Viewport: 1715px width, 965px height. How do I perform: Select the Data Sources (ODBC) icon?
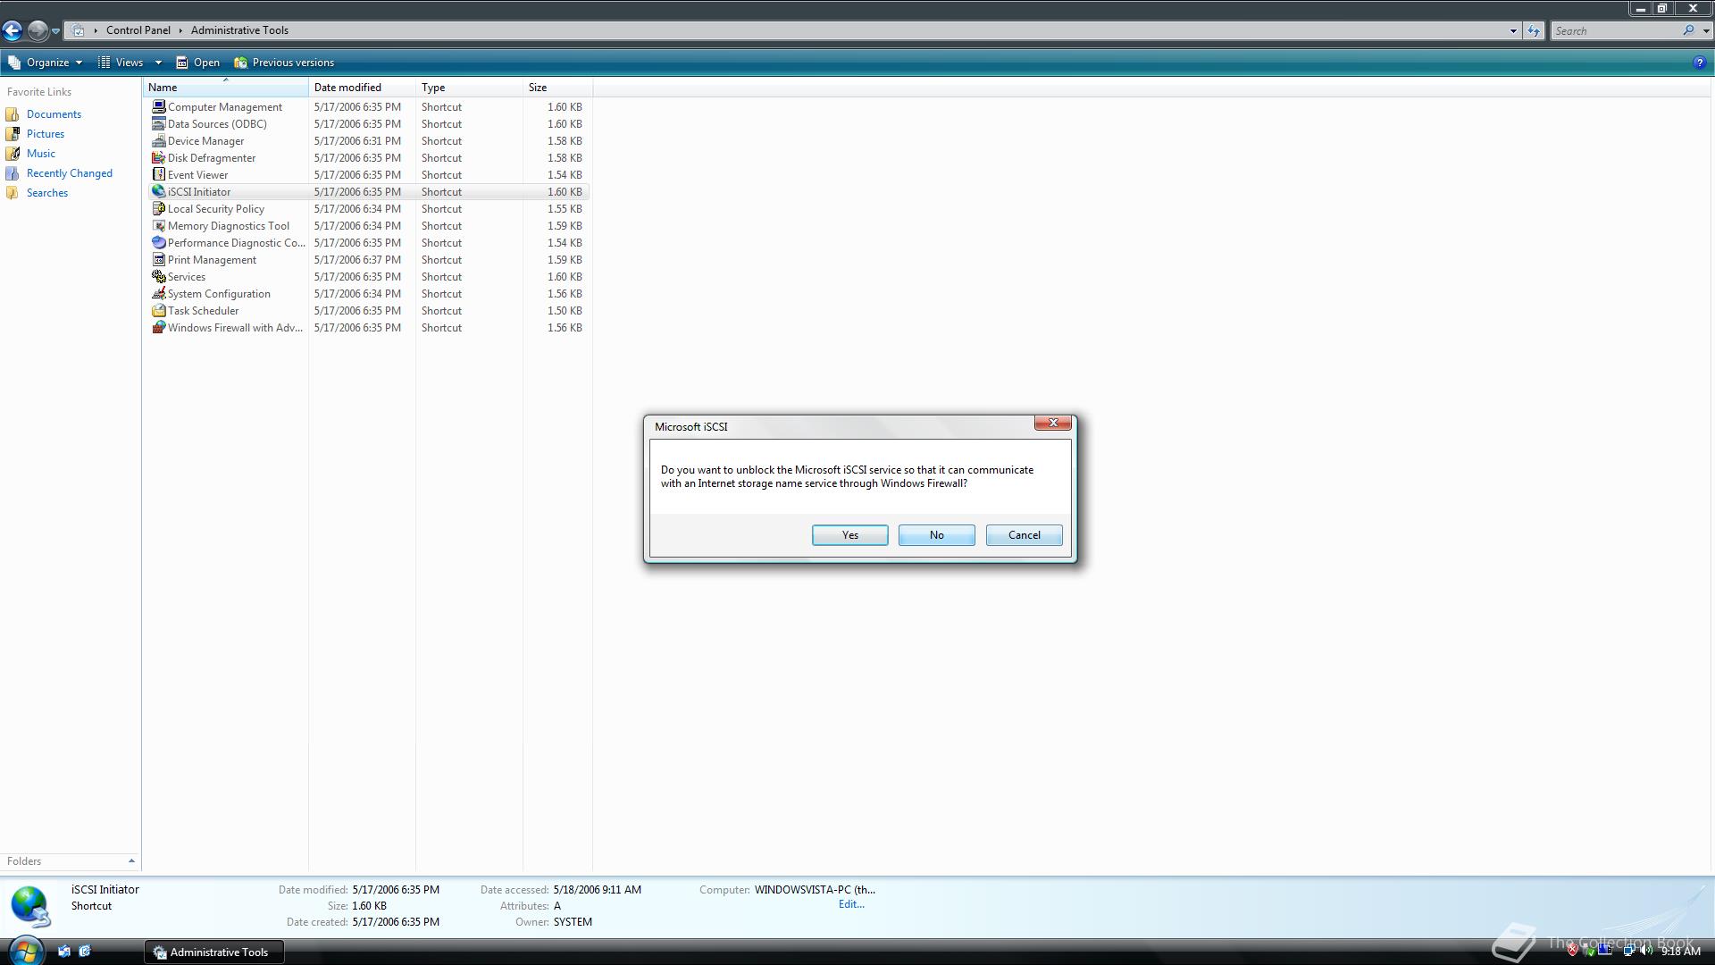click(159, 123)
